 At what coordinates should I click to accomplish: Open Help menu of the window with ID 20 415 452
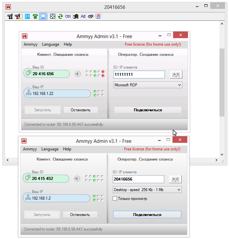click(x=67, y=149)
